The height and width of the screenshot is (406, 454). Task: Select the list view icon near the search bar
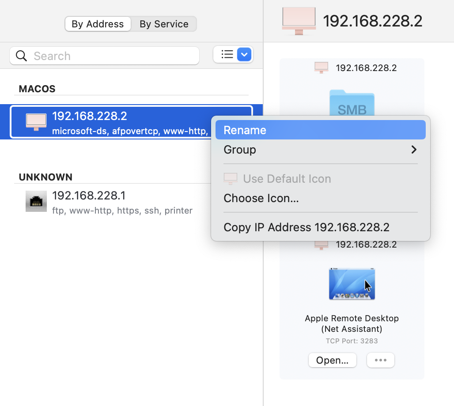227,54
